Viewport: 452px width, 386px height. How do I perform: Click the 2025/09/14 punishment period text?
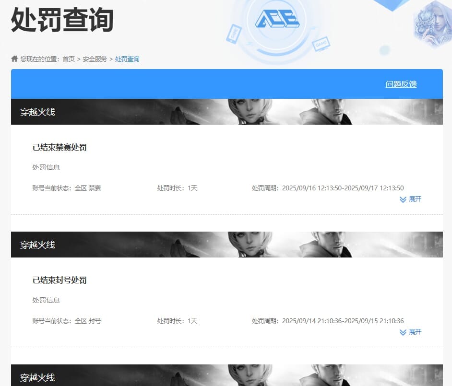click(x=327, y=321)
